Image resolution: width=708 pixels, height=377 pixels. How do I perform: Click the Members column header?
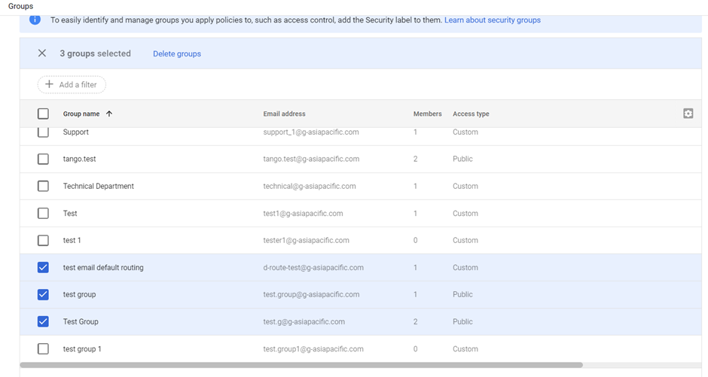[428, 114]
